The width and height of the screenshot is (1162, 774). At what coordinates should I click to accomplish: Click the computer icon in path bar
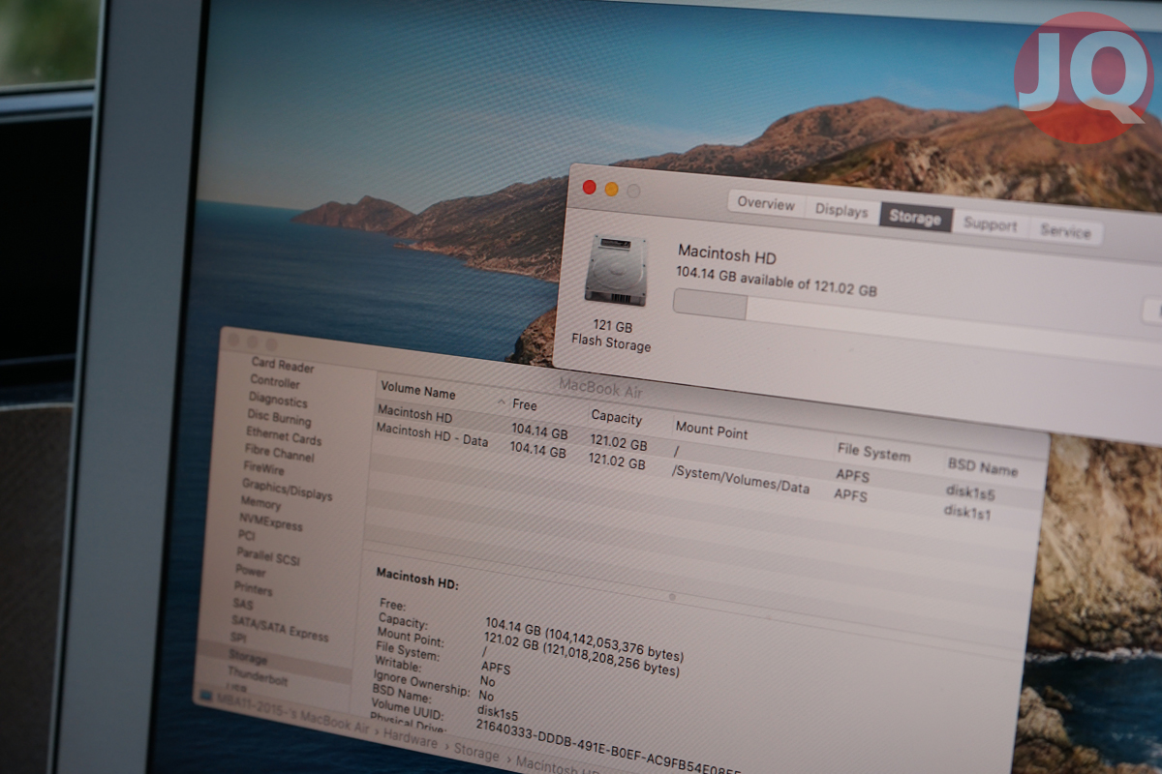pyautogui.click(x=204, y=694)
